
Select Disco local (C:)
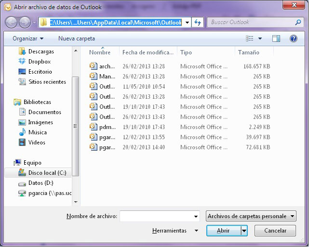pos(47,173)
